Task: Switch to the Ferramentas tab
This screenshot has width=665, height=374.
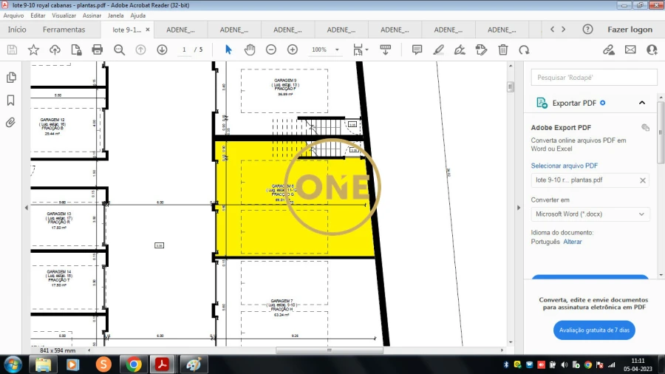Action: click(x=64, y=30)
